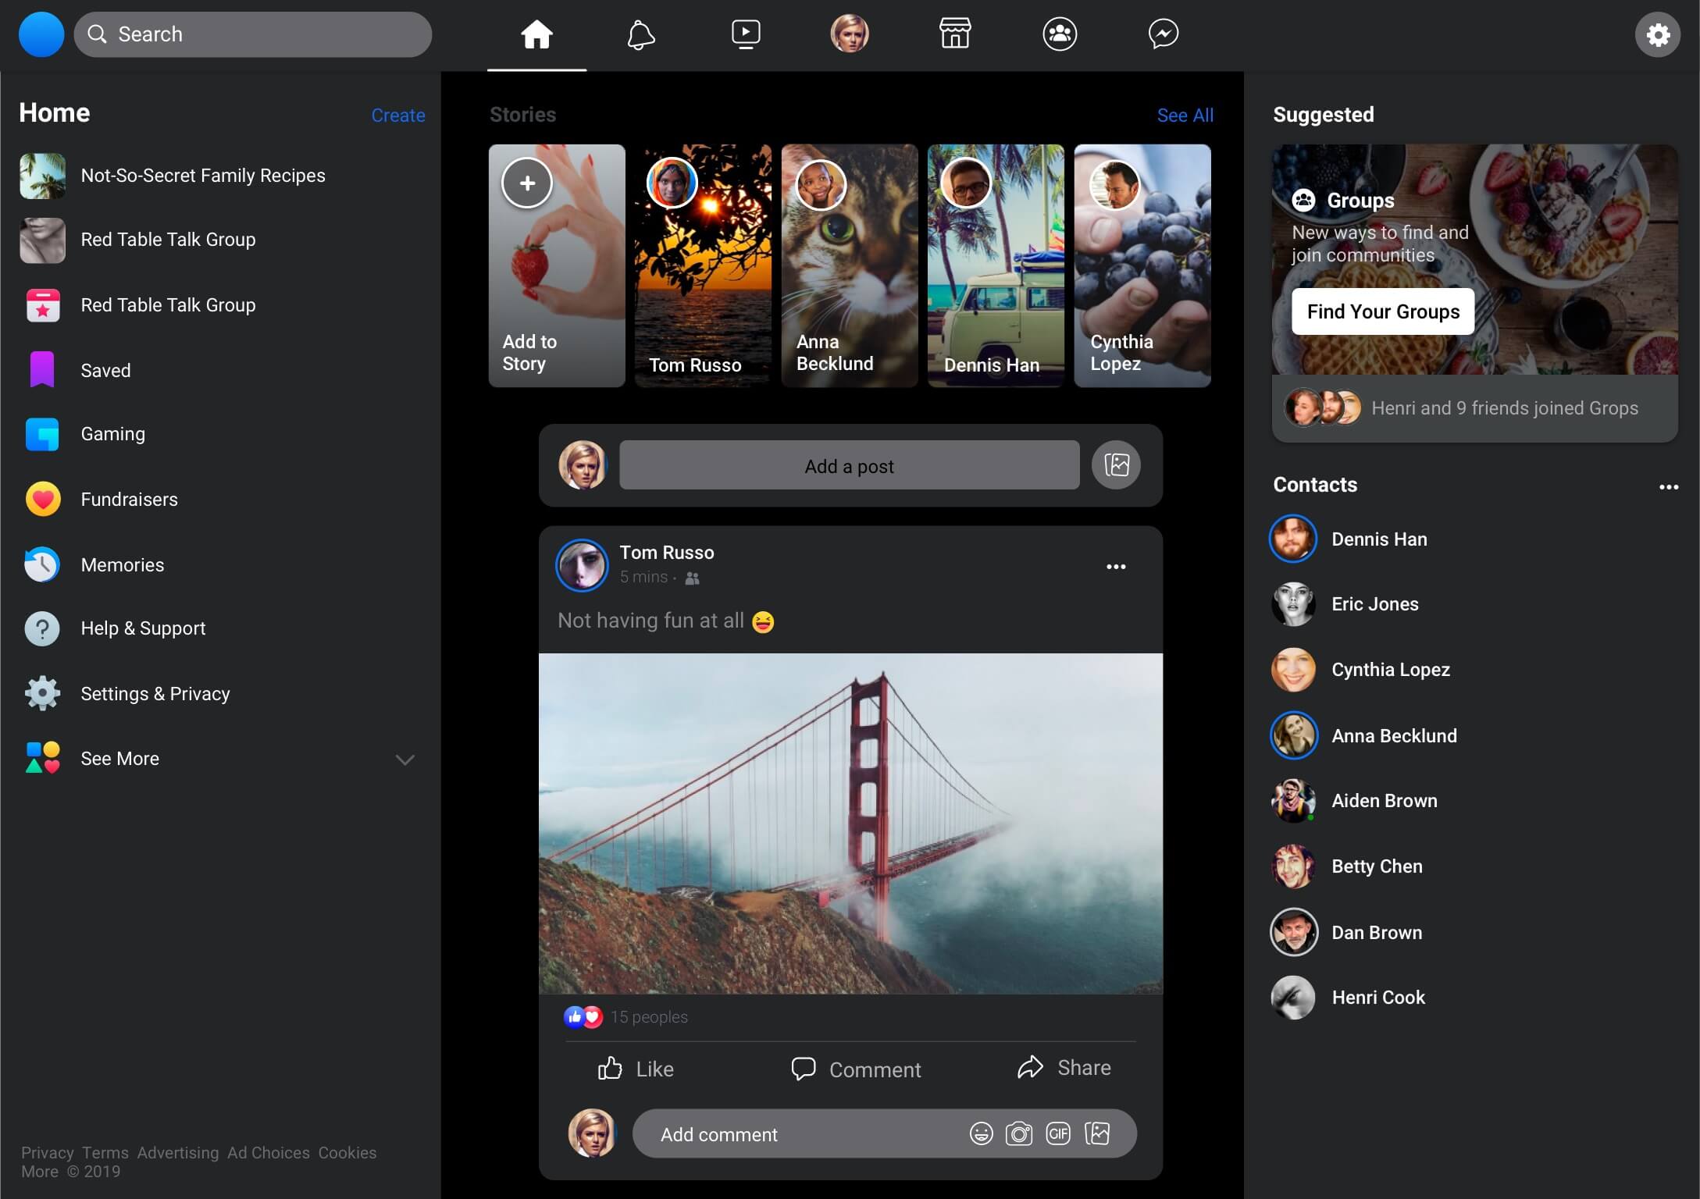1700x1199 pixels.
Task: Open the Messenger chat icon
Action: click(x=1164, y=34)
